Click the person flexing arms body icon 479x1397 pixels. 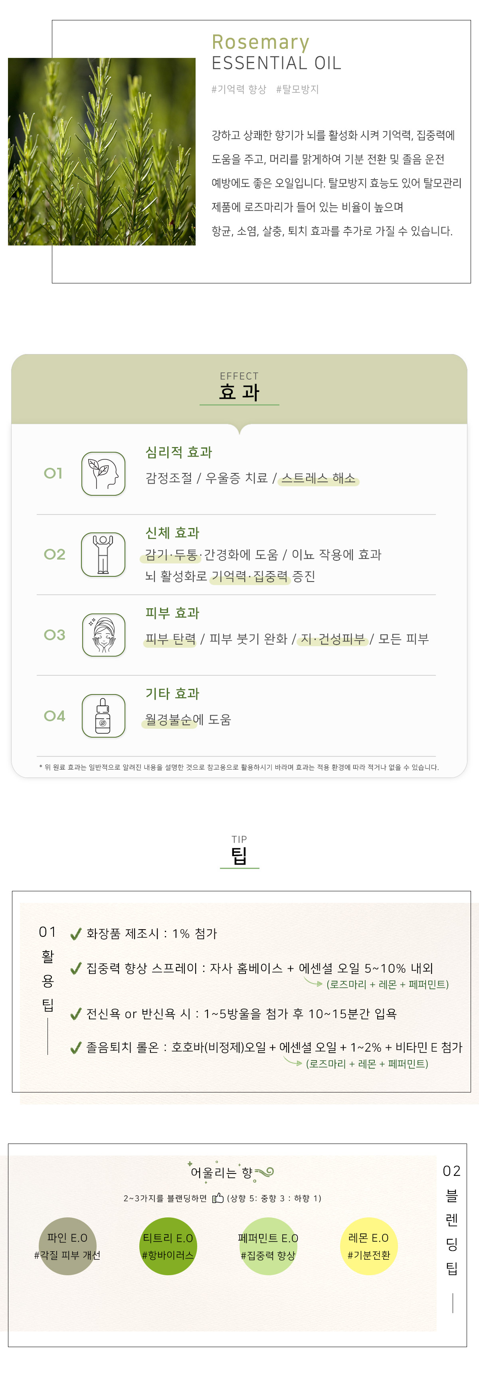(103, 554)
